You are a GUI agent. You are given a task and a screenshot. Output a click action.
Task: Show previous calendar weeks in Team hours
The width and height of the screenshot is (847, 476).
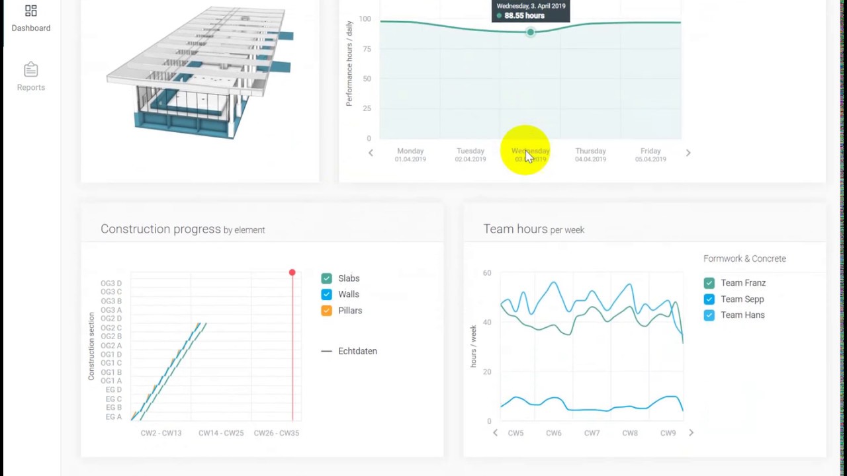click(495, 433)
